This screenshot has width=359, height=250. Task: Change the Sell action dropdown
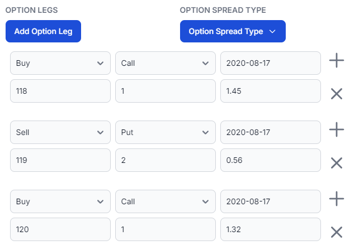pyautogui.click(x=60, y=132)
